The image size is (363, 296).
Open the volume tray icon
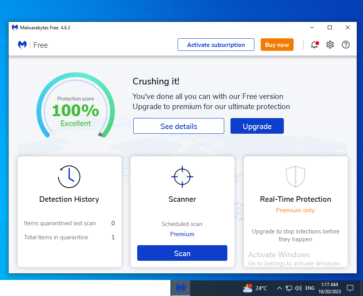tap(298, 288)
